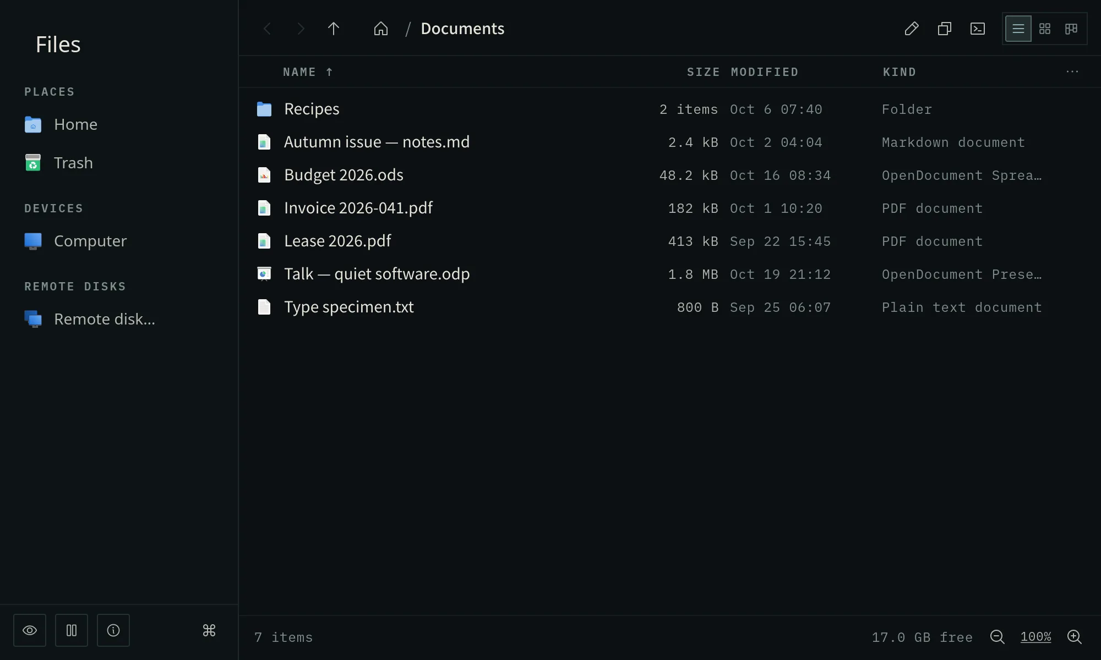
Task: Click the Remote disk icon
Action: (33, 319)
